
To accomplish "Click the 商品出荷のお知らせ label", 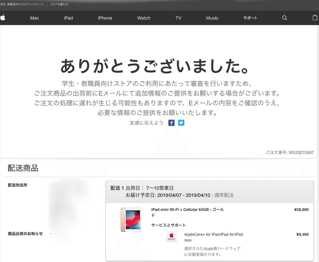I will click(25, 234).
